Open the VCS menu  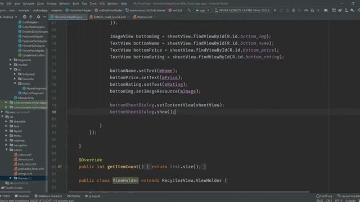(x=102, y=3)
